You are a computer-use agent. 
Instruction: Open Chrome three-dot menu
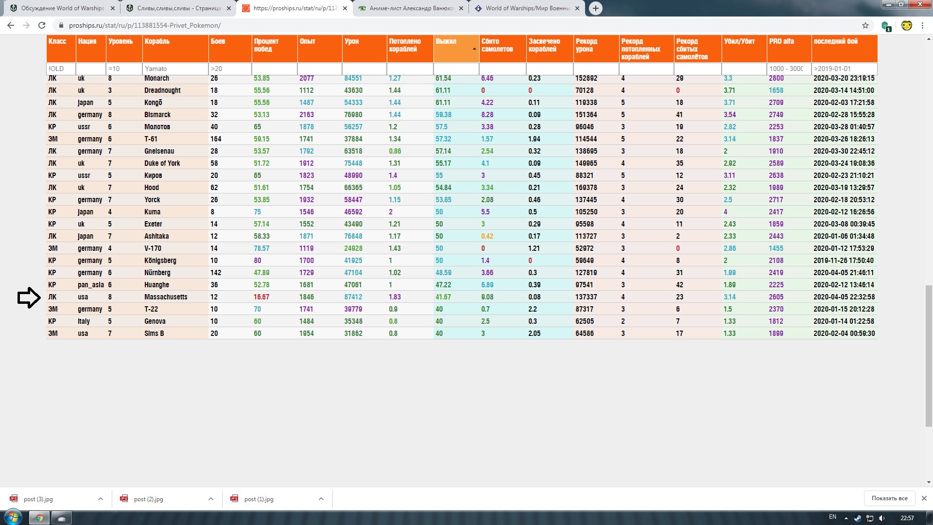tap(922, 25)
